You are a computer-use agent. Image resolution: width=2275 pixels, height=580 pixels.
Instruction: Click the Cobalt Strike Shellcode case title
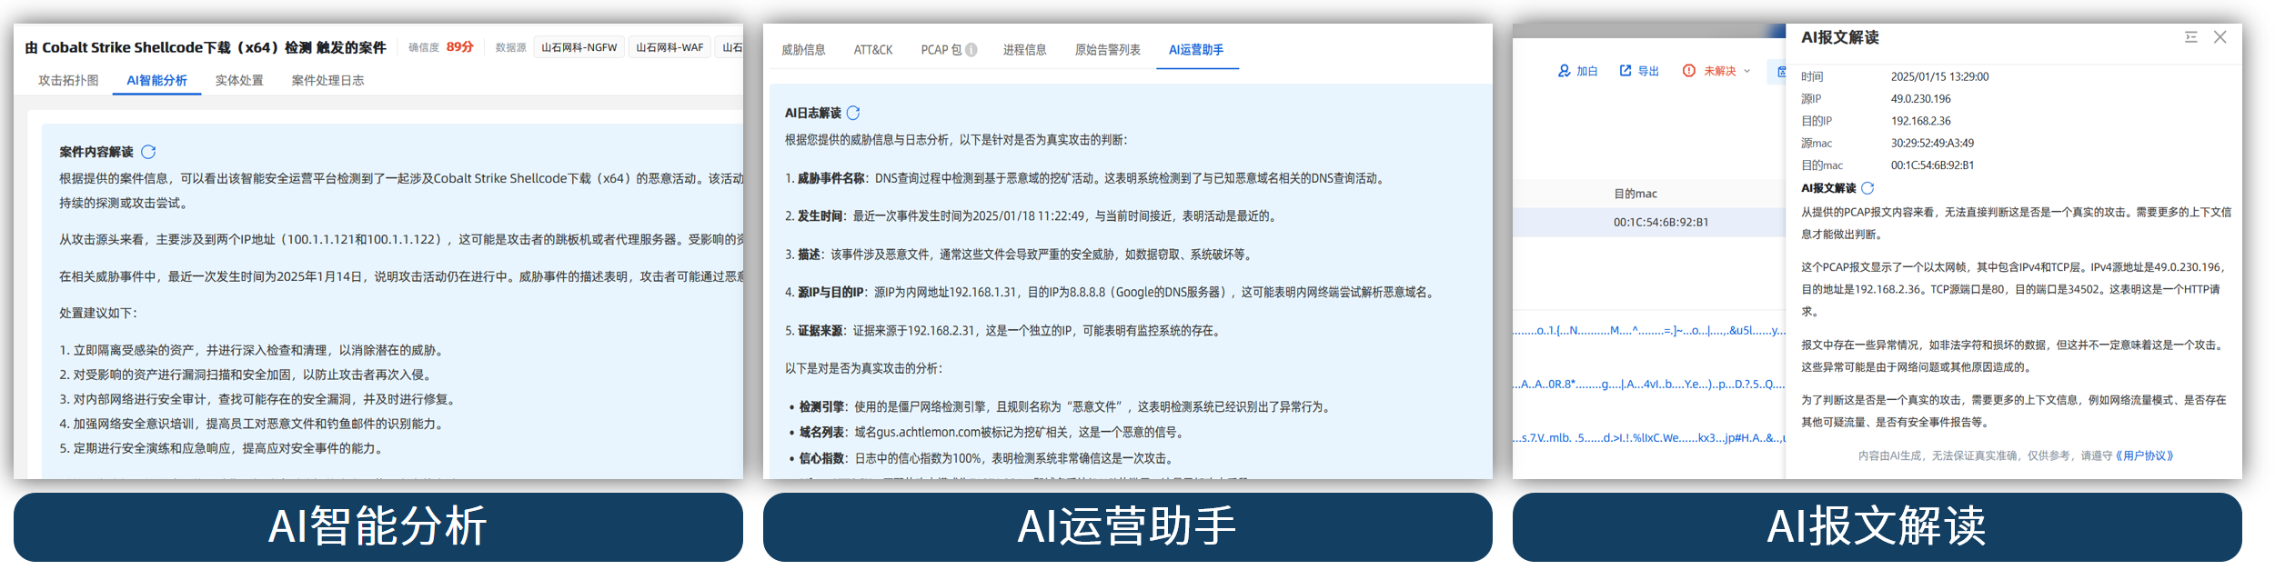[206, 47]
